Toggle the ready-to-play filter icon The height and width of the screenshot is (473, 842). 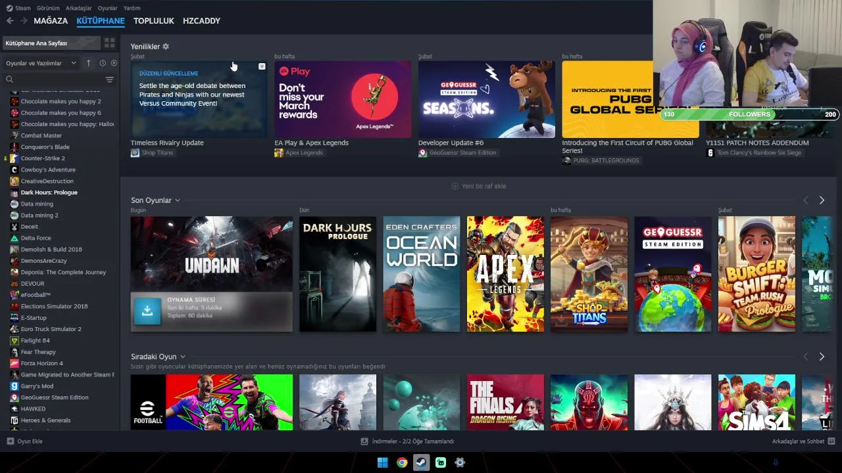coord(114,63)
